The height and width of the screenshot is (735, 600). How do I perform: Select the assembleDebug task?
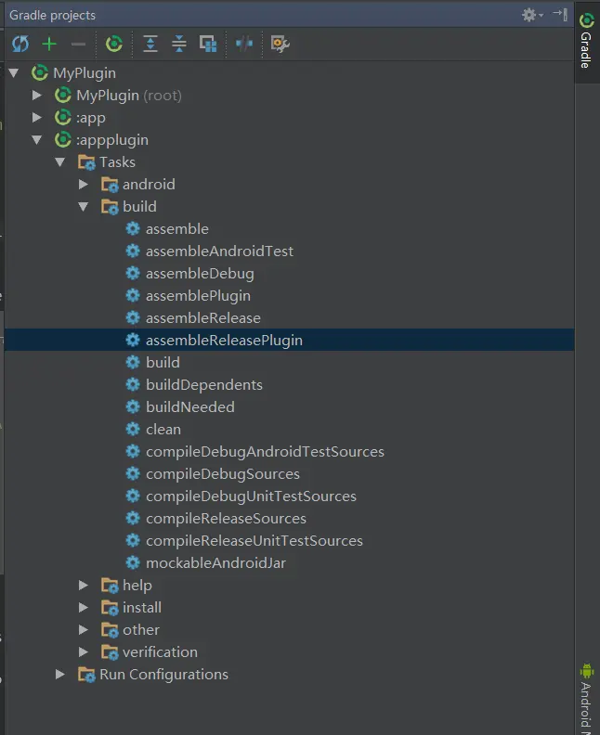pyautogui.click(x=200, y=273)
